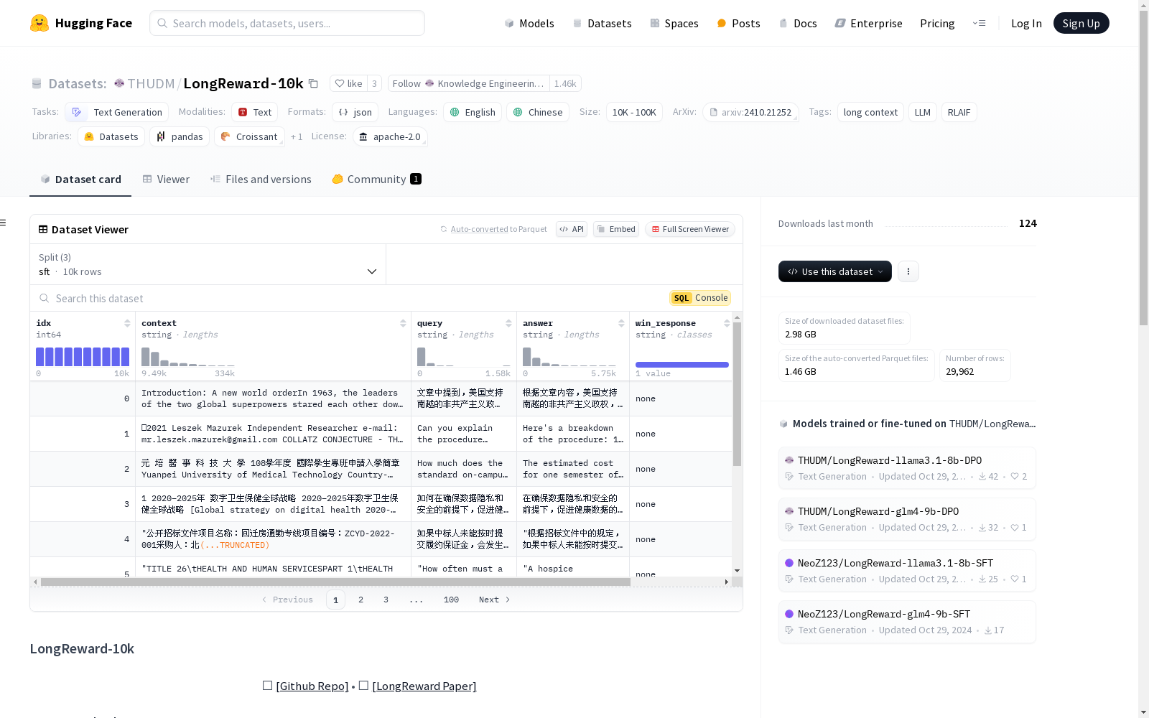This screenshot has width=1149, height=718.
Task: Like the LongReward-10k dataset
Action: pyautogui.click(x=349, y=83)
